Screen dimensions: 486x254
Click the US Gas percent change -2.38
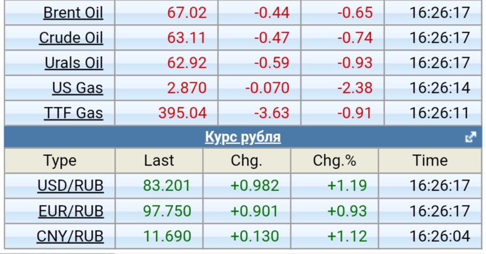pos(355,88)
